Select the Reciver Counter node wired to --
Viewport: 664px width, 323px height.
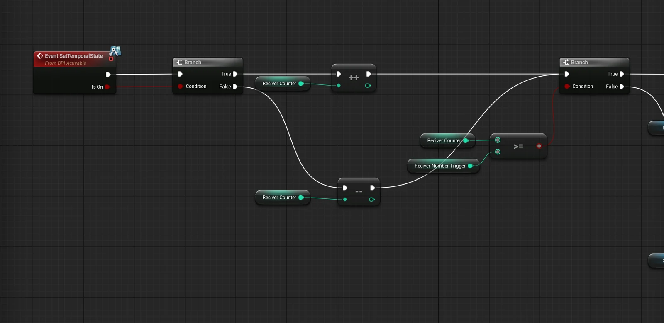click(x=283, y=198)
